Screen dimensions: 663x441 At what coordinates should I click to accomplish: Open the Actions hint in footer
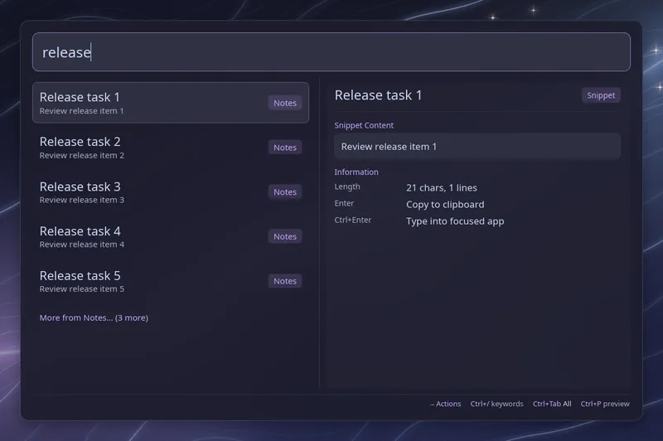click(445, 404)
